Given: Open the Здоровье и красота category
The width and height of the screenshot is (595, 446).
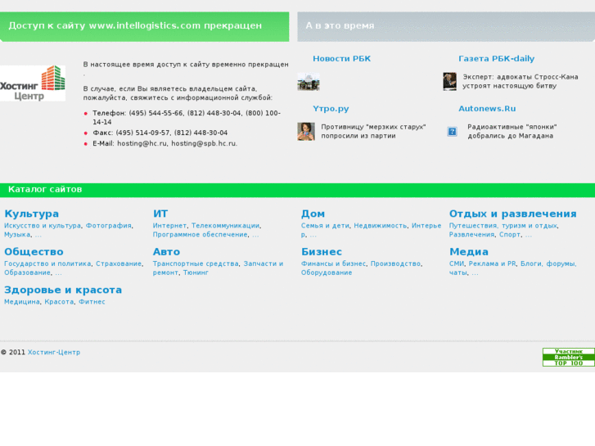Looking at the screenshot, I should pyautogui.click(x=63, y=290).
